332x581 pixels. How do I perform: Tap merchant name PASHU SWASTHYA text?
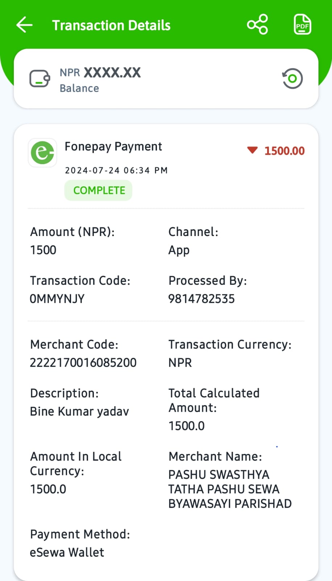219,475
